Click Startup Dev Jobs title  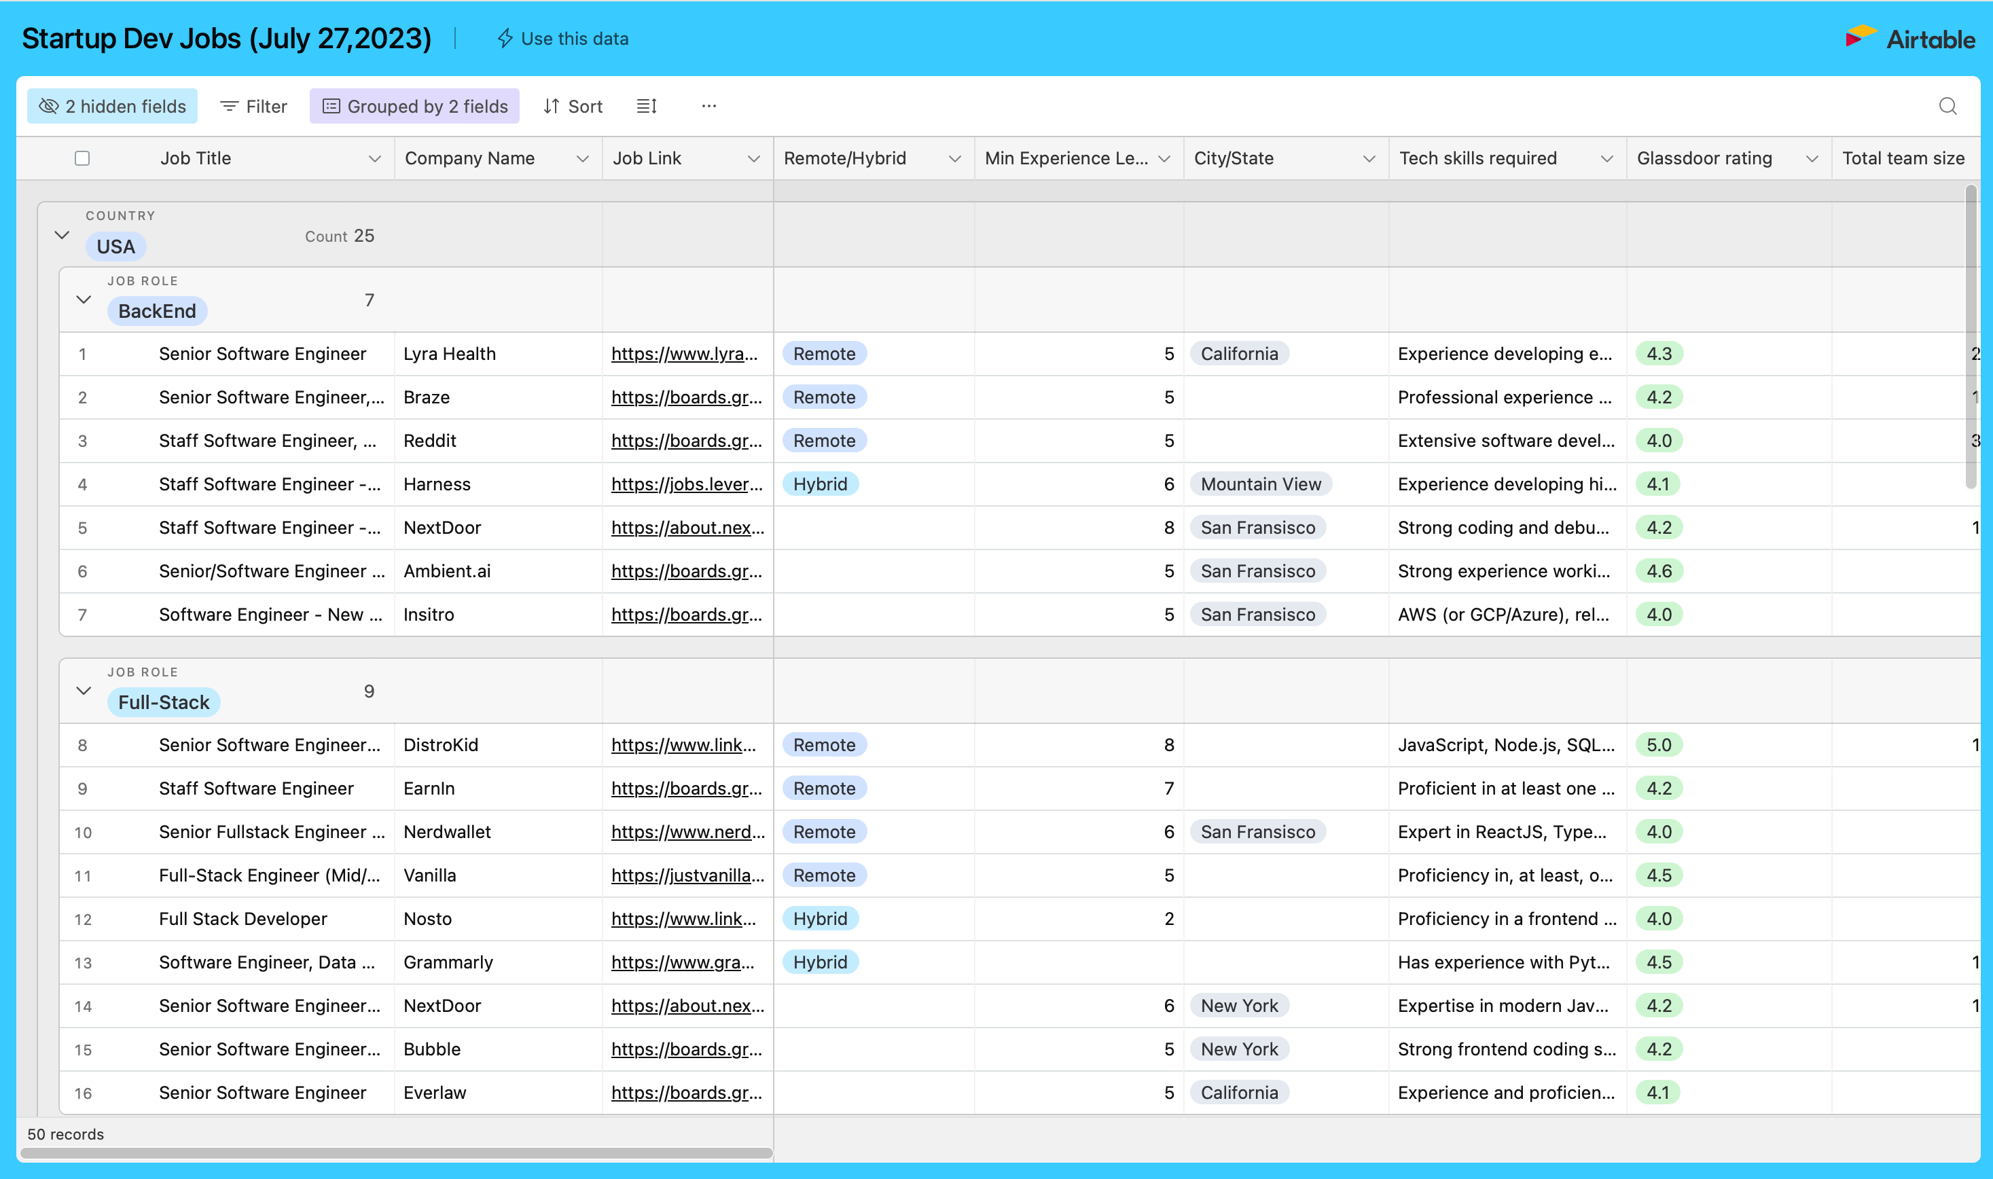pos(226,38)
